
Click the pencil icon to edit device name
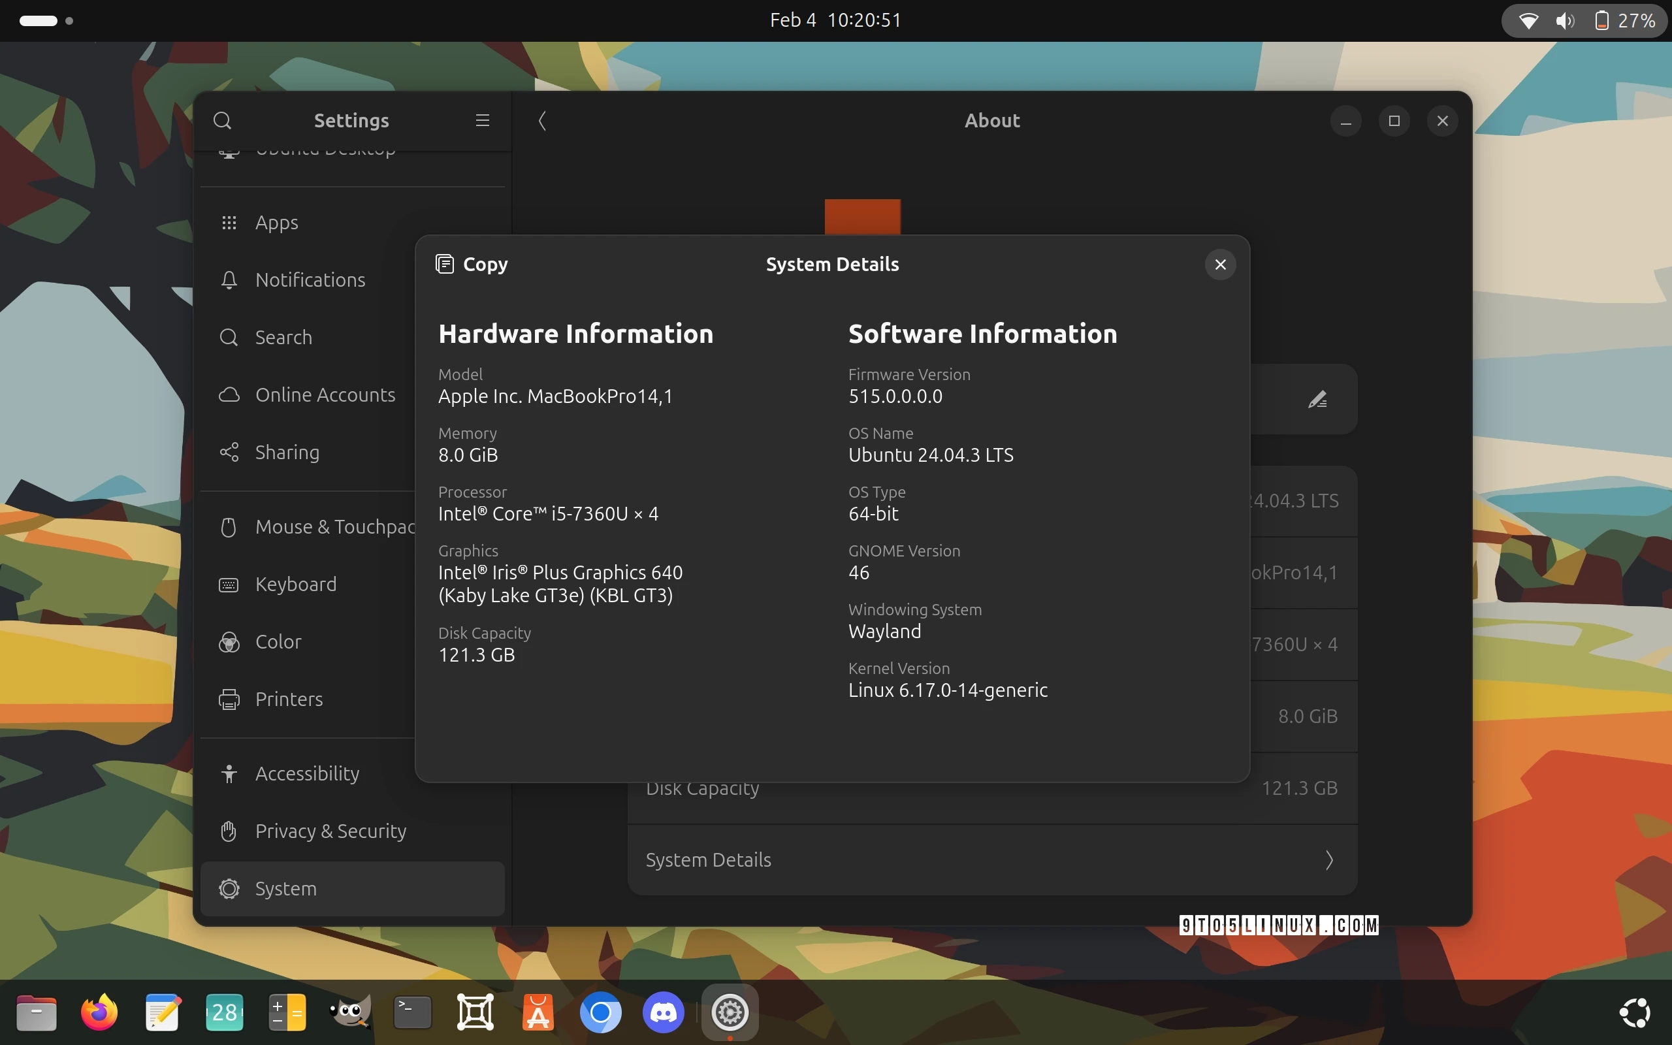pos(1317,399)
